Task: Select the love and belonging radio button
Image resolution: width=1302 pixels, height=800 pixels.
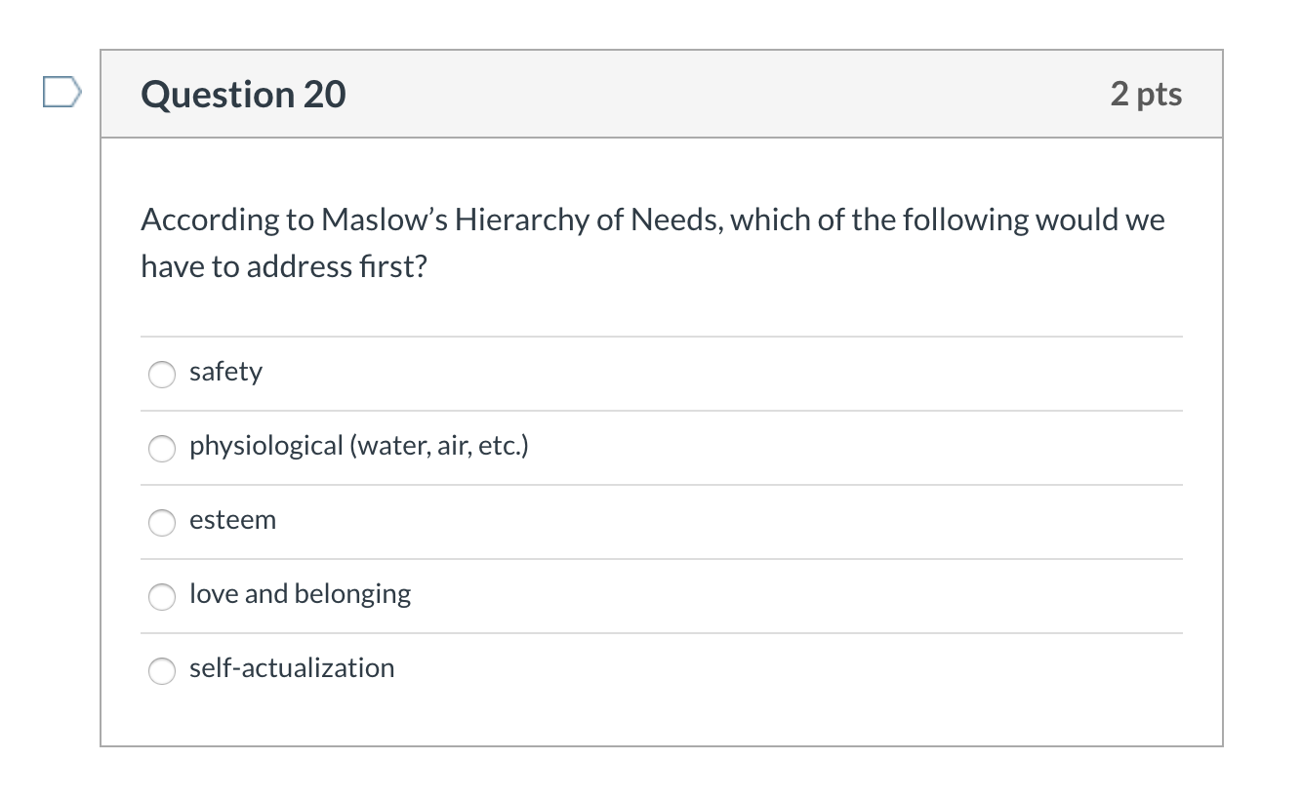Action: coord(161,596)
